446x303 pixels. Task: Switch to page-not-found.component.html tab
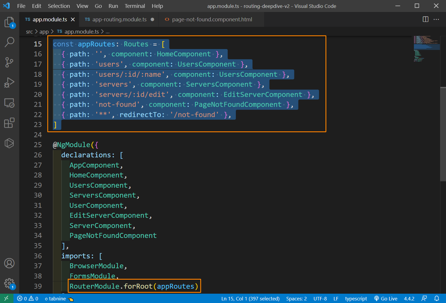tap(212, 19)
